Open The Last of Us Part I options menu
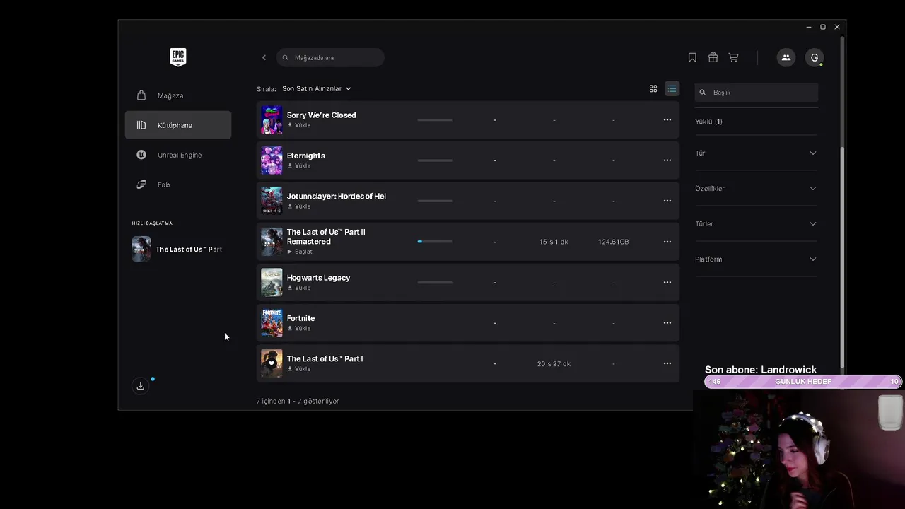This screenshot has width=905, height=509. click(667, 363)
